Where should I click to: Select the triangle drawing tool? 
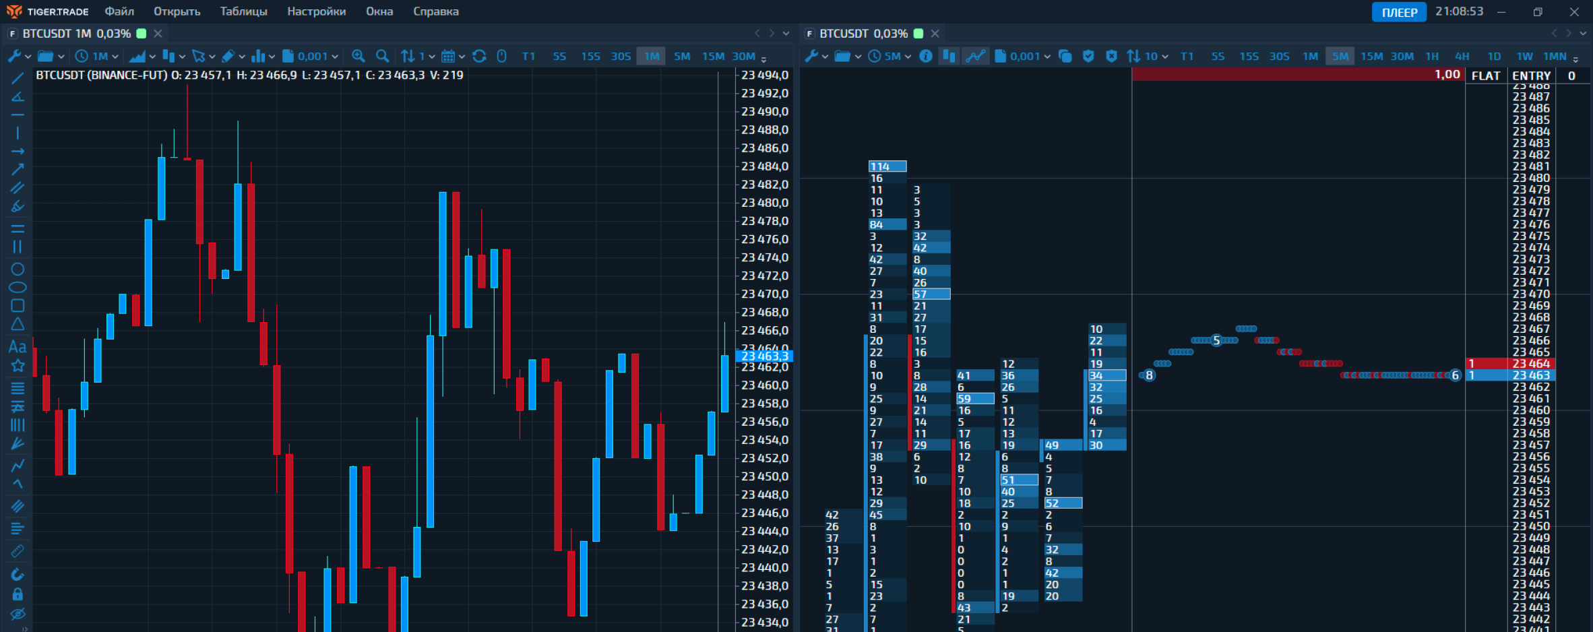click(x=18, y=324)
